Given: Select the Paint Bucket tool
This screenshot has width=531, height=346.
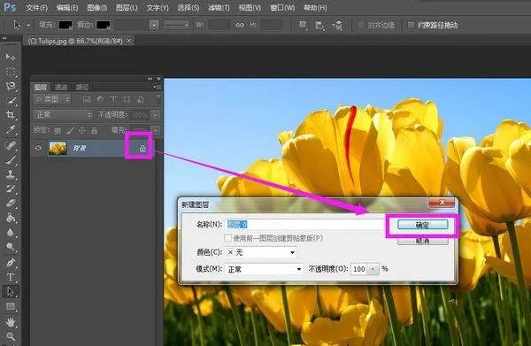Looking at the screenshot, I should pyautogui.click(x=11, y=219).
